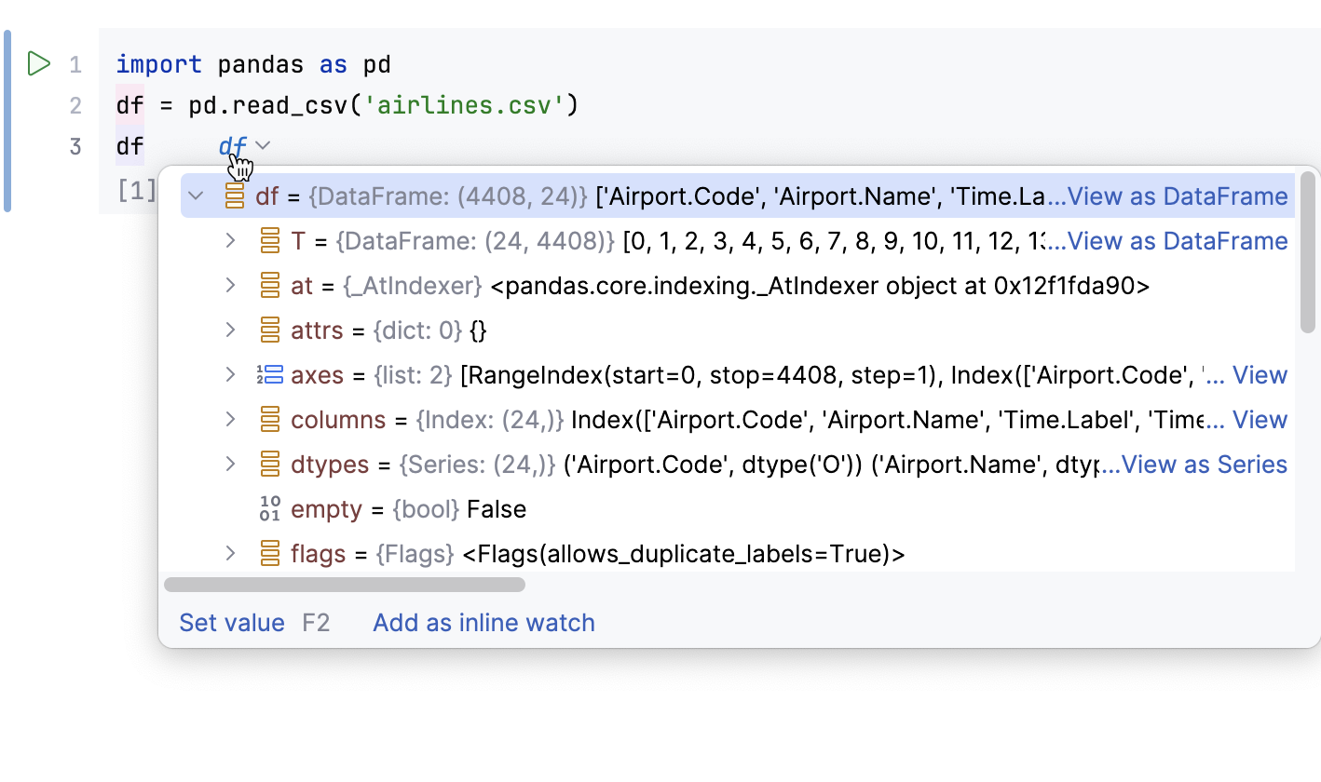Click the boolean icon next to empty variable
Image resolution: width=1321 pixels, height=782 pixels.
pos(269,508)
